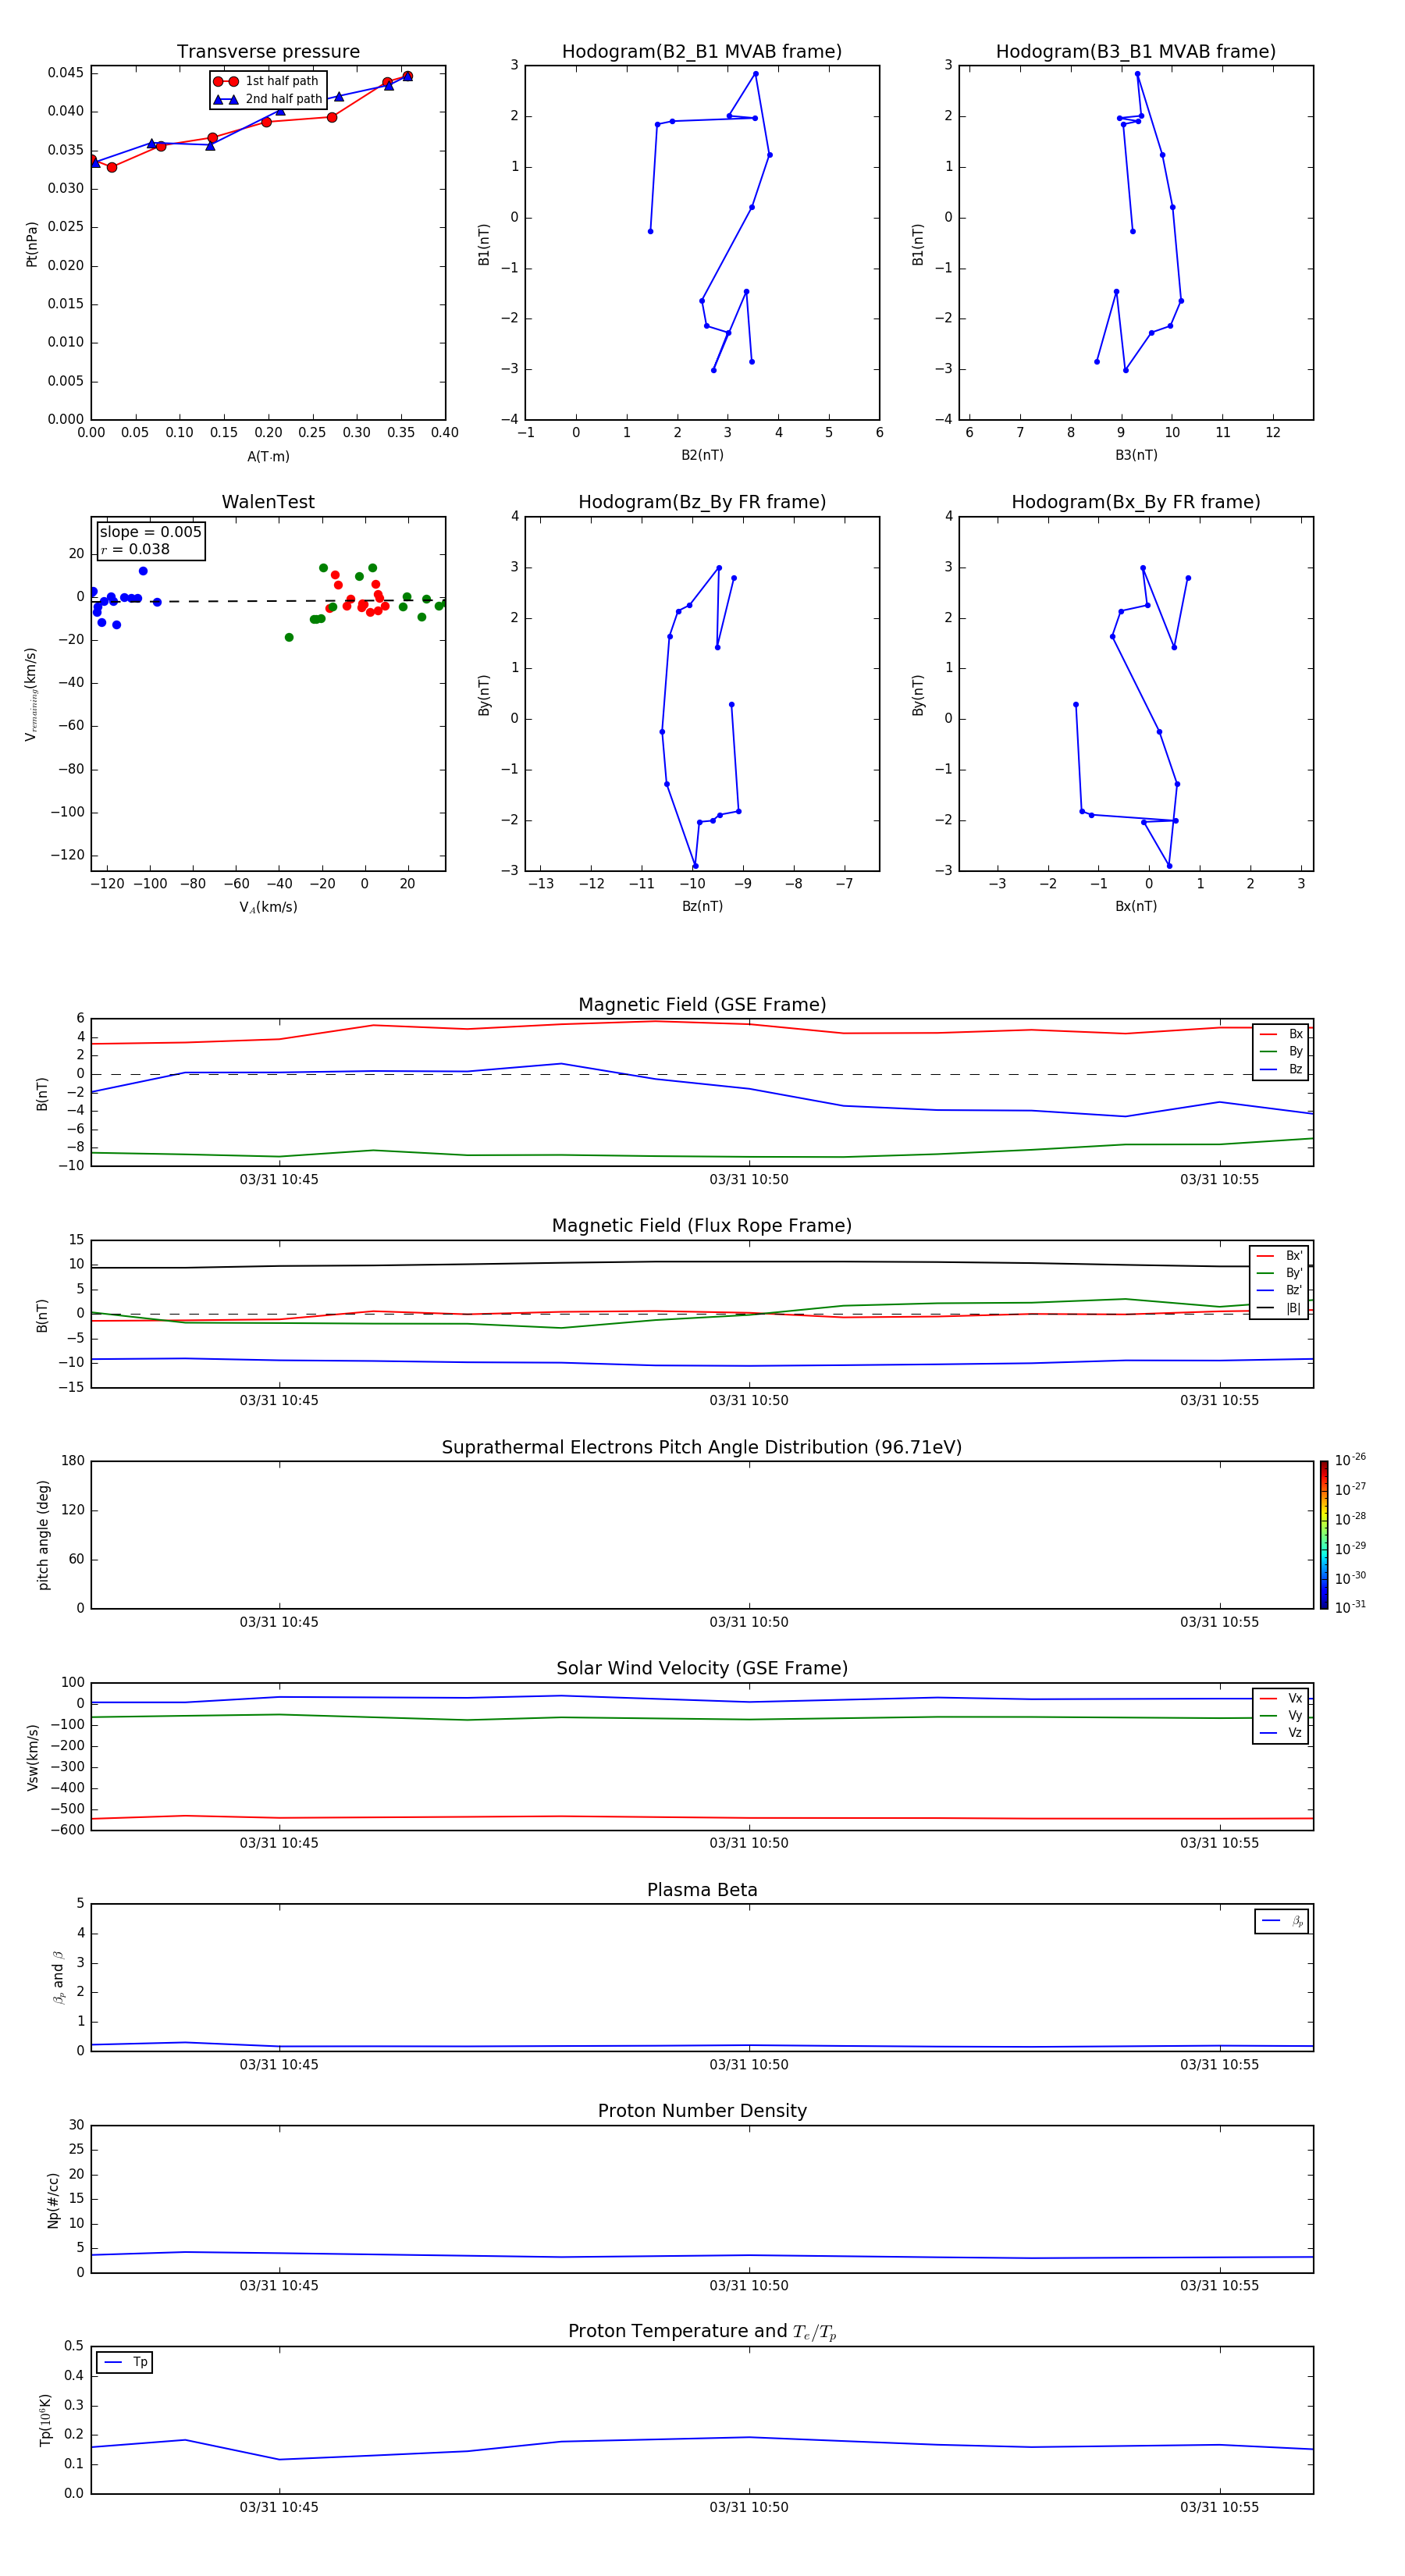Click the 'Tp' legend entry
This screenshot has width=1405, height=2576.
click(125, 2362)
